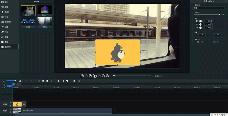This screenshot has height=116, width=228.
Task: Increase the X rotation value with the up arrow
Action: point(211,27)
